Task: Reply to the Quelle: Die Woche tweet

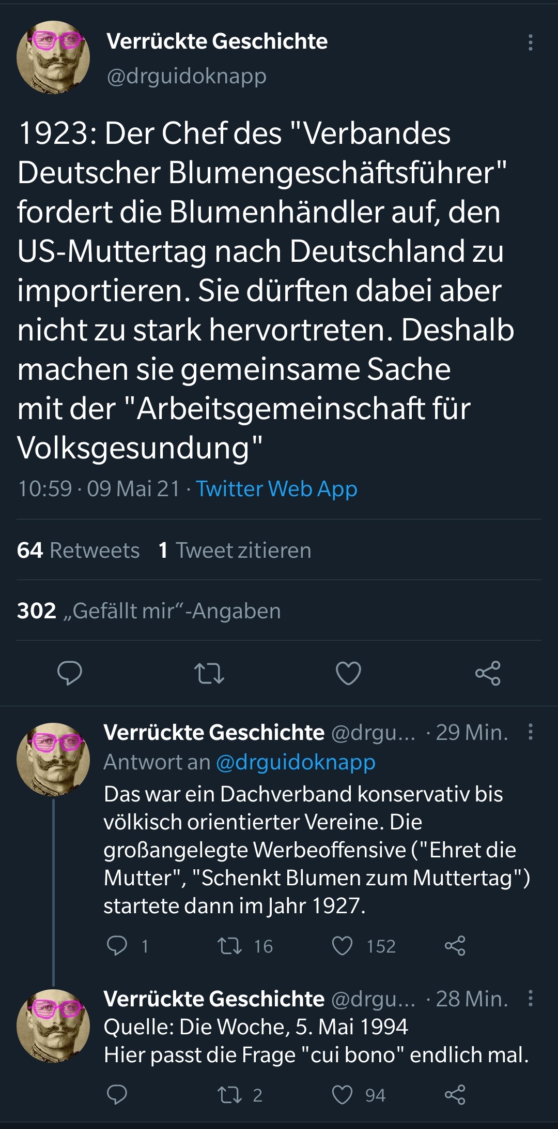Action: click(x=117, y=1095)
